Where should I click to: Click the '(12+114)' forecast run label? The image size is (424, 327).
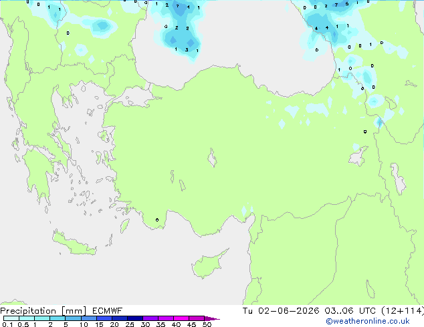pos(403,311)
